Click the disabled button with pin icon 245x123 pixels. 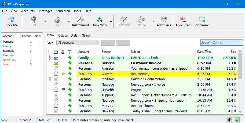(x=108, y=43)
